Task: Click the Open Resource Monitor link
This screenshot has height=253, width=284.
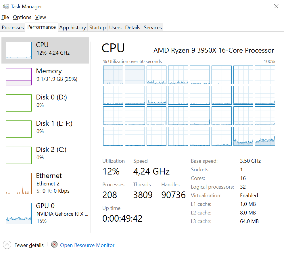Action: pos(87,245)
